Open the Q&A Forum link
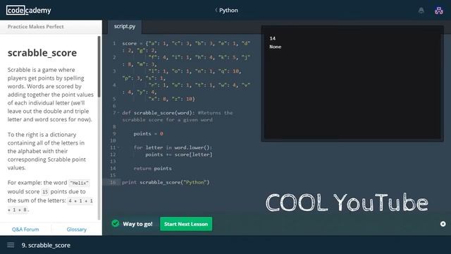The width and height of the screenshot is (451, 254). click(25, 229)
